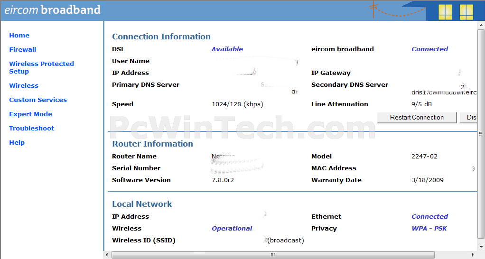The width and height of the screenshot is (485, 259).
Task: Click the IP Gateway label
Action: (x=331, y=73)
